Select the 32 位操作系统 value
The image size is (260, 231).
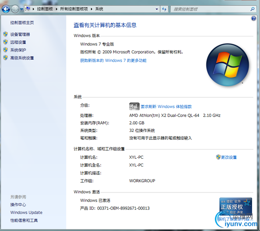(142, 131)
